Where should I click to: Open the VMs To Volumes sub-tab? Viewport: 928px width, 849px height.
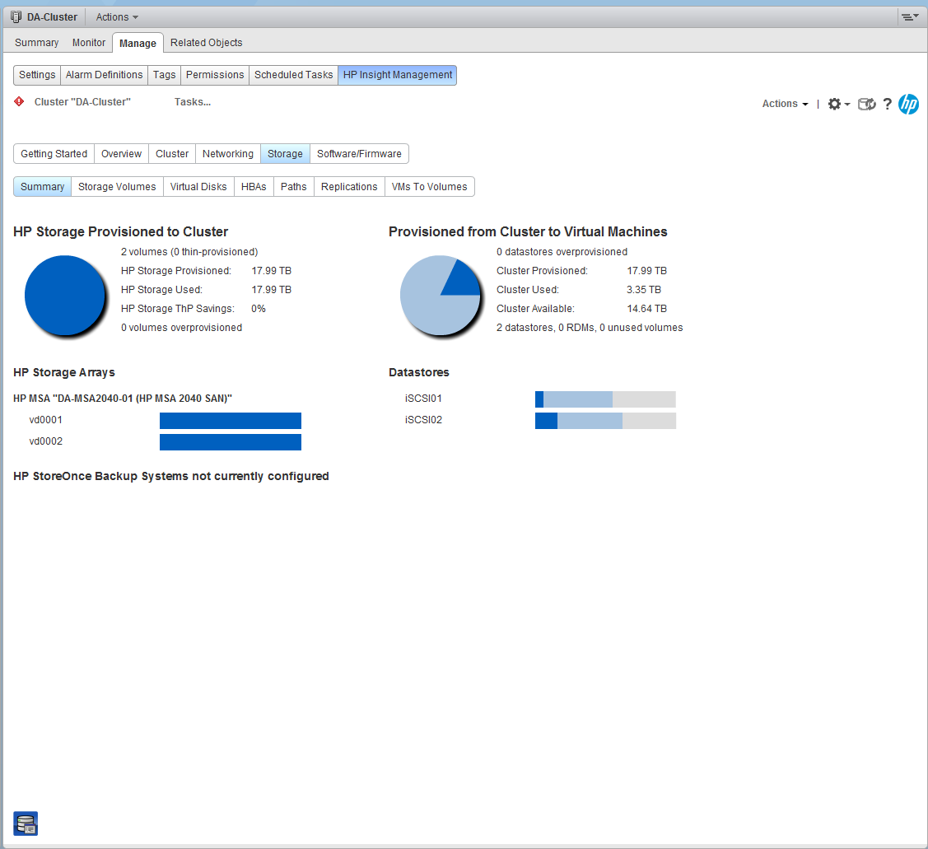pyautogui.click(x=430, y=186)
